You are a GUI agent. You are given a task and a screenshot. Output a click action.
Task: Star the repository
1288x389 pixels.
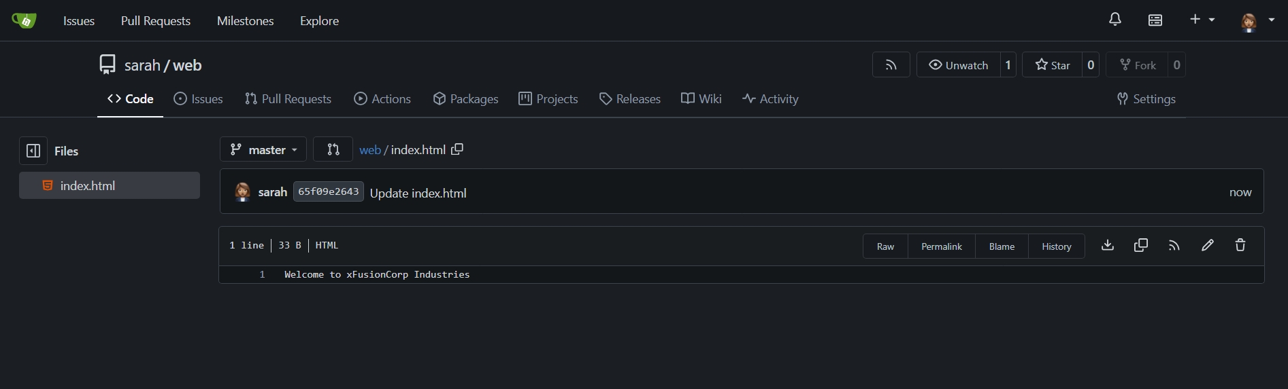(1053, 65)
